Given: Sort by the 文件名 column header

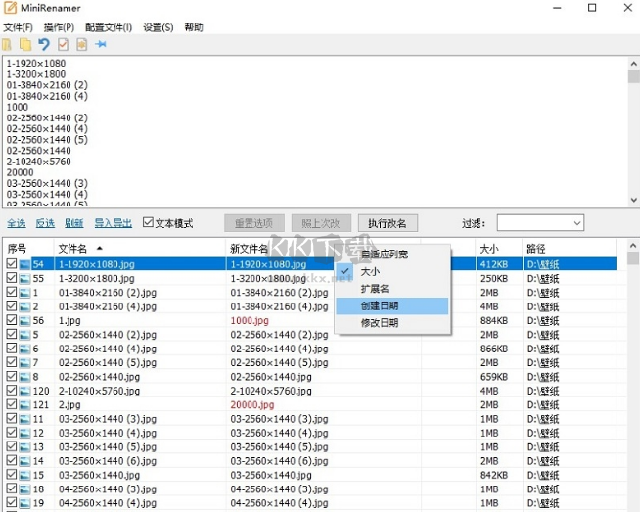Looking at the screenshot, I should pyautogui.click(x=73, y=249).
